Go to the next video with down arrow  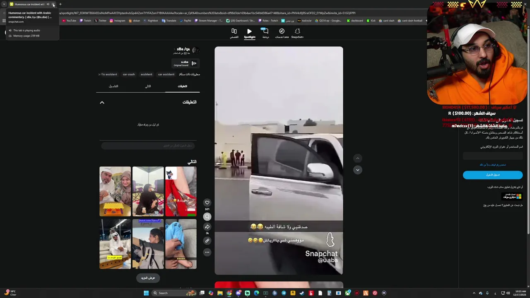tap(358, 170)
